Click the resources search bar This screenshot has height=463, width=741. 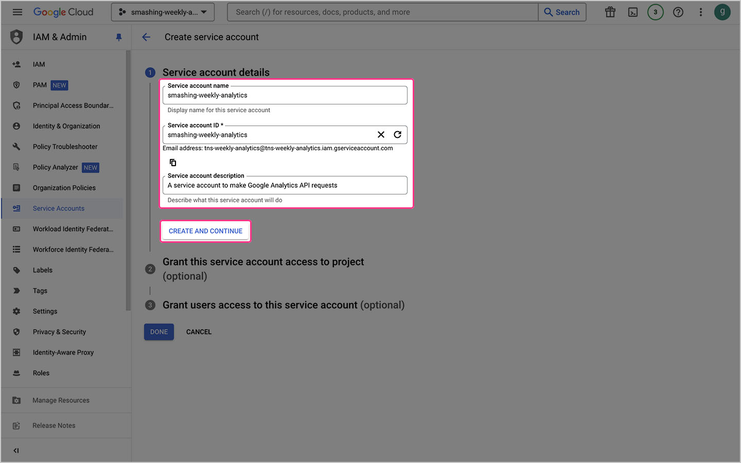tap(382, 12)
